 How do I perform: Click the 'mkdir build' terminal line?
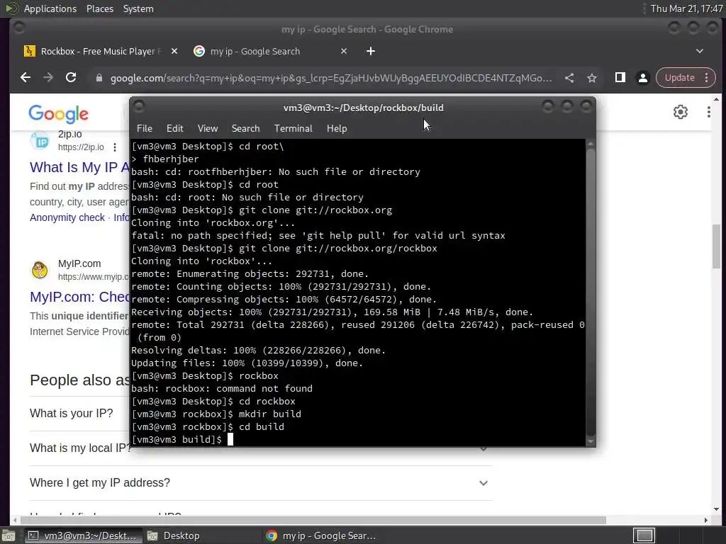coord(216,414)
